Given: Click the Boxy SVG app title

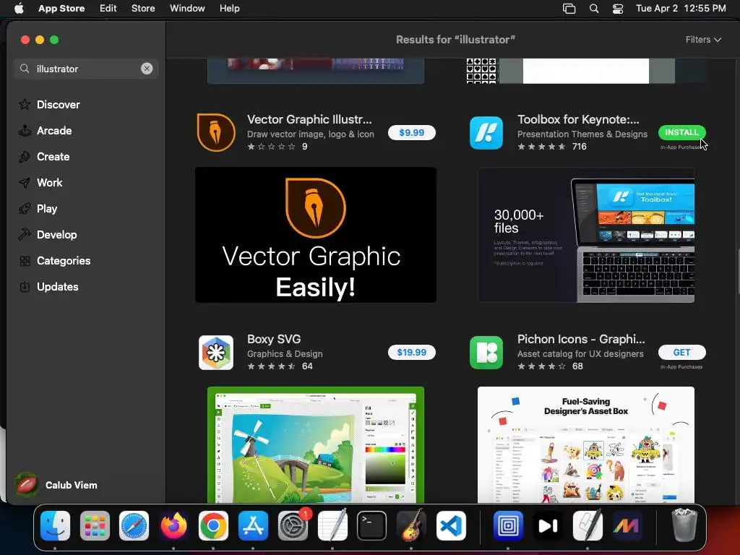Looking at the screenshot, I should coord(274,339).
